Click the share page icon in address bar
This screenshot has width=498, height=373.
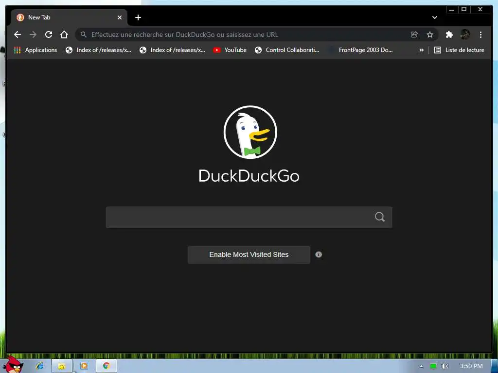pyautogui.click(x=414, y=34)
